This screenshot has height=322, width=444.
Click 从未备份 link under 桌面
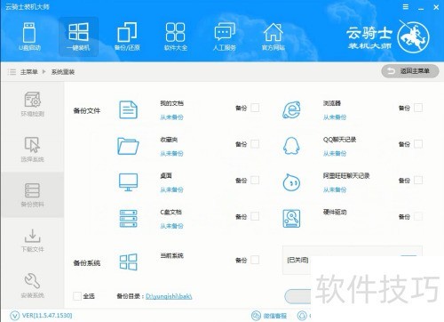coord(171,189)
